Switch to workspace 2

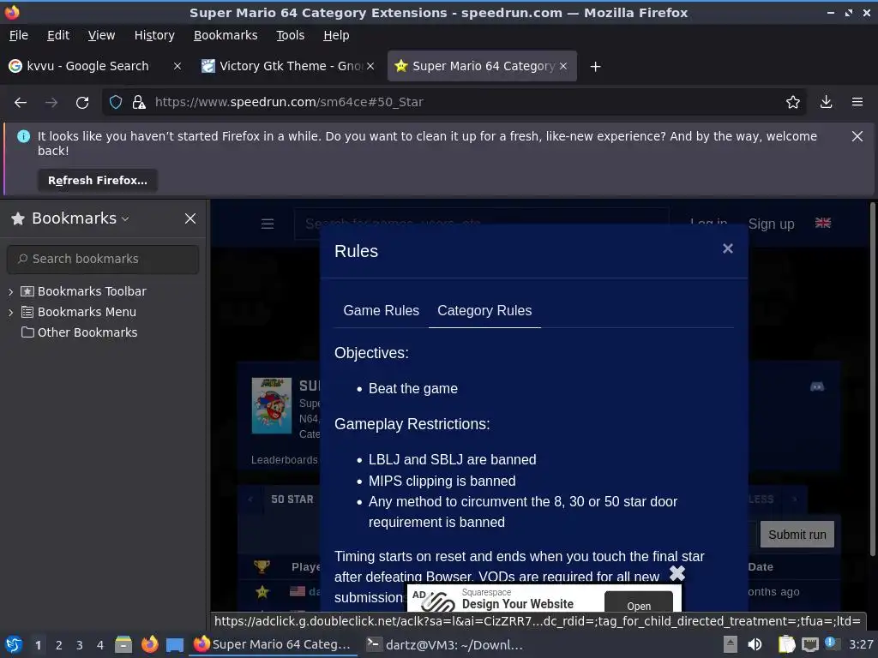[59, 645]
